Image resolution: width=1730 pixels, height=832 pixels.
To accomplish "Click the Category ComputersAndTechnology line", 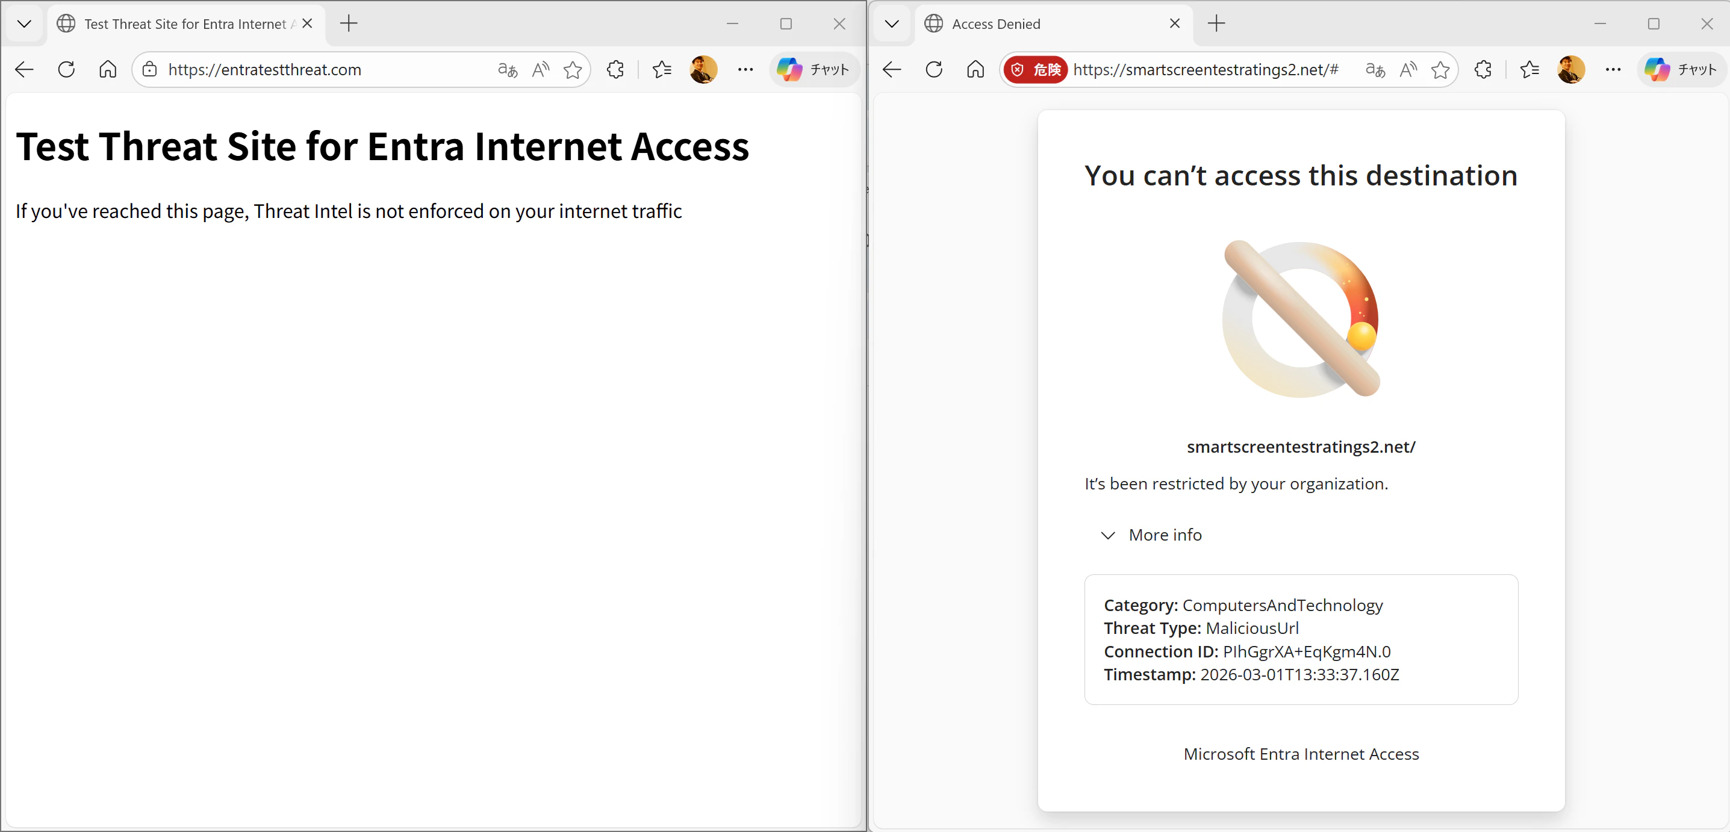I will pyautogui.click(x=1243, y=606).
